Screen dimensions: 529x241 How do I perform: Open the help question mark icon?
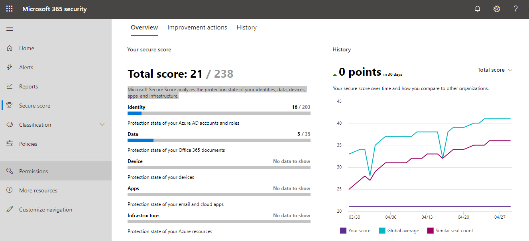(x=516, y=9)
